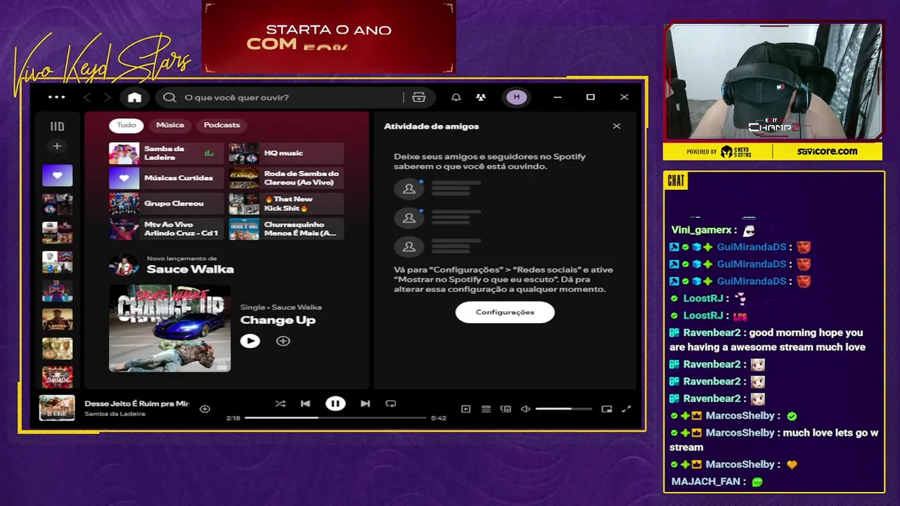900x506 pixels.
Task: Open the 'That New Kick Shit' playlist
Action: [x=286, y=204]
